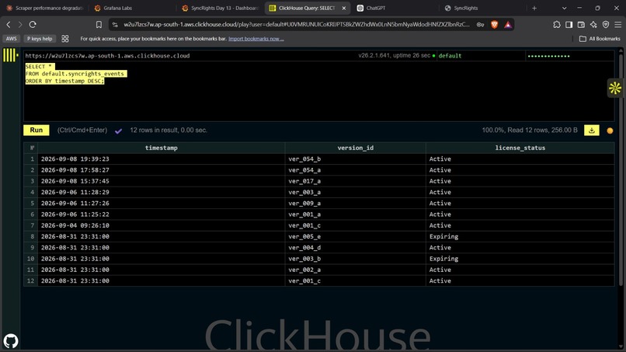Screen dimensions: 626x352
Task: Open site settings icon in address bar
Action: pyautogui.click(x=115, y=25)
